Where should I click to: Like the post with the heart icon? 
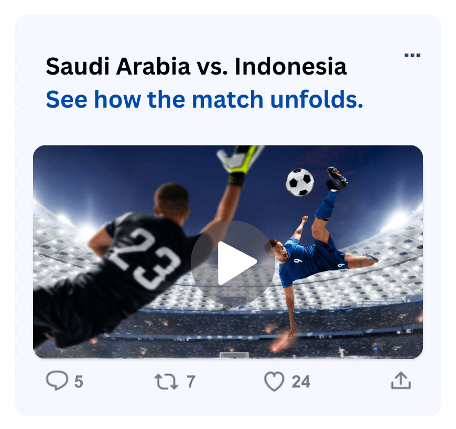coord(274,382)
